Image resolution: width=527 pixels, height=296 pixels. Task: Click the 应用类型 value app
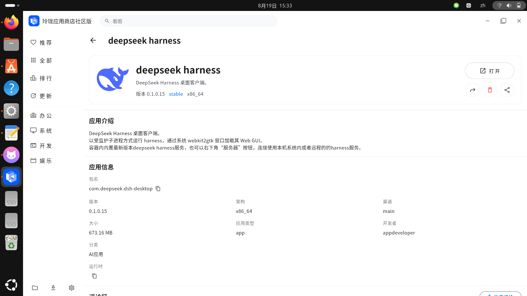click(x=240, y=233)
